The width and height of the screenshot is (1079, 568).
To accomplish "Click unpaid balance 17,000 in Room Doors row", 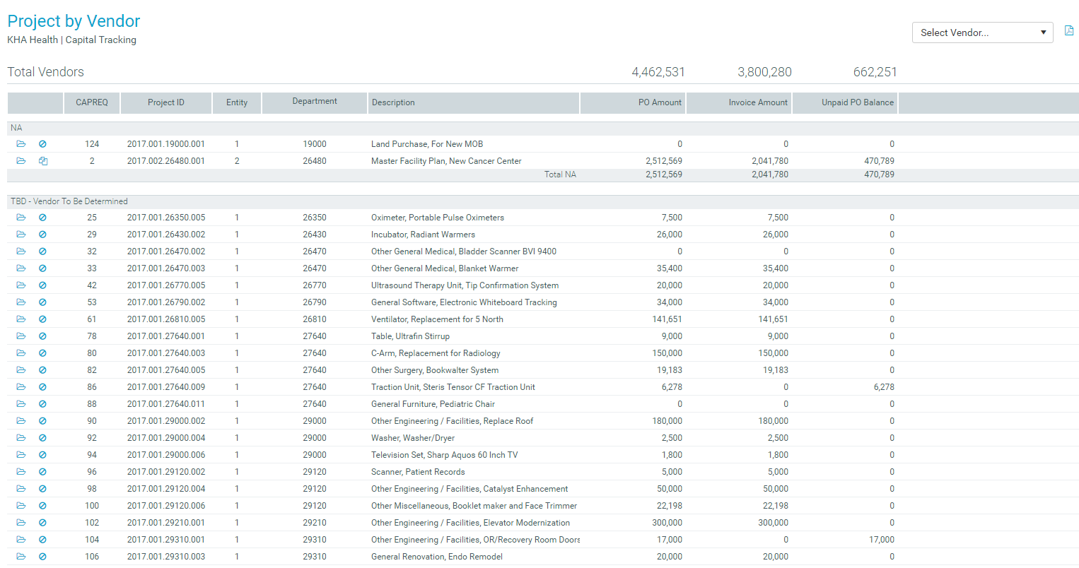I will pos(882,540).
